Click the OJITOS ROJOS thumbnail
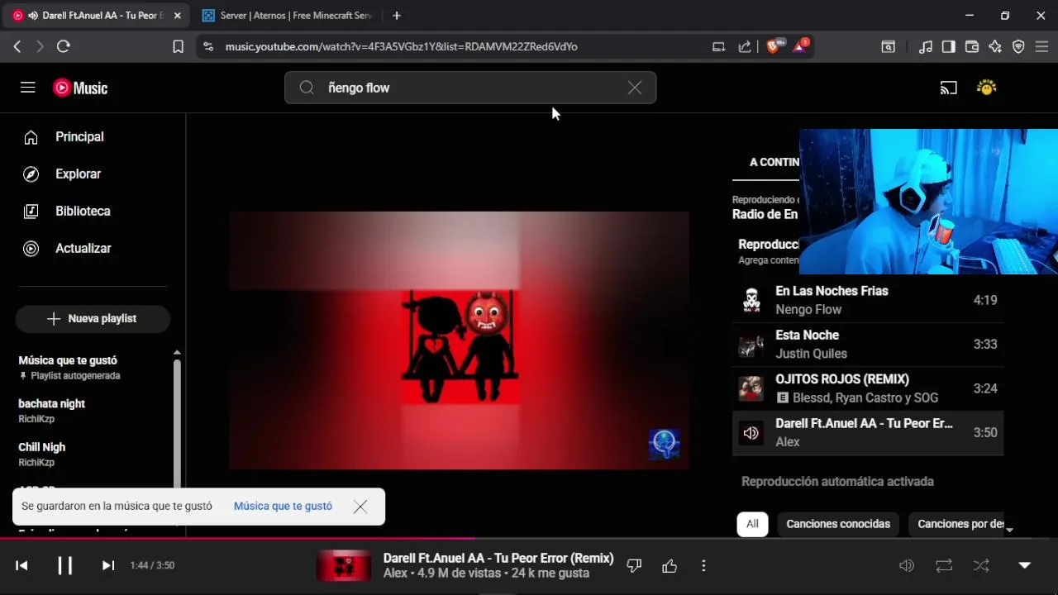This screenshot has height=595, width=1058. pyautogui.click(x=751, y=388)
